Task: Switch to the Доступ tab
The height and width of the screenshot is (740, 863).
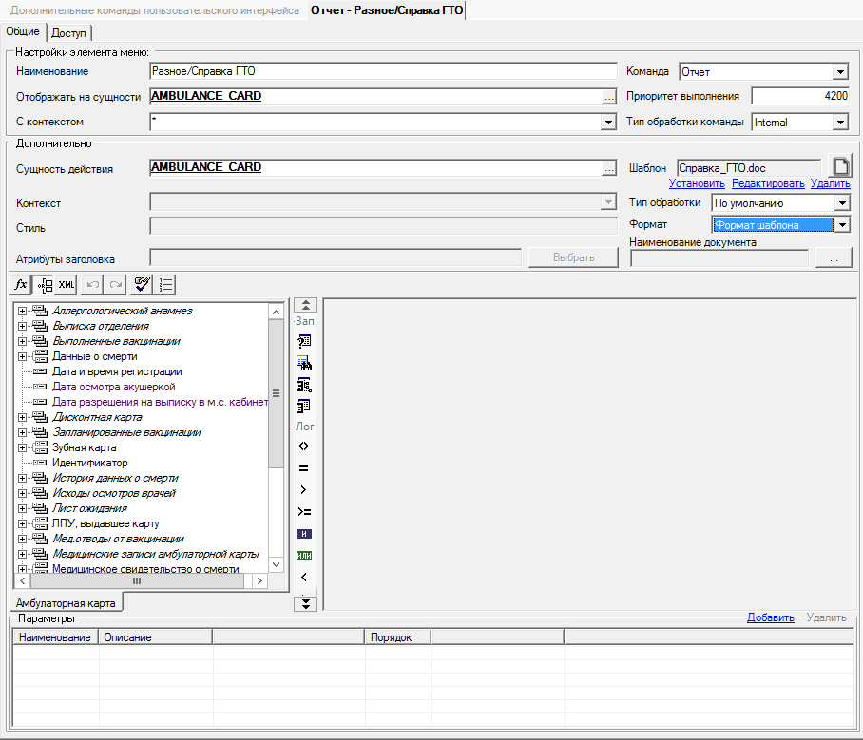Action: (68, 33)
